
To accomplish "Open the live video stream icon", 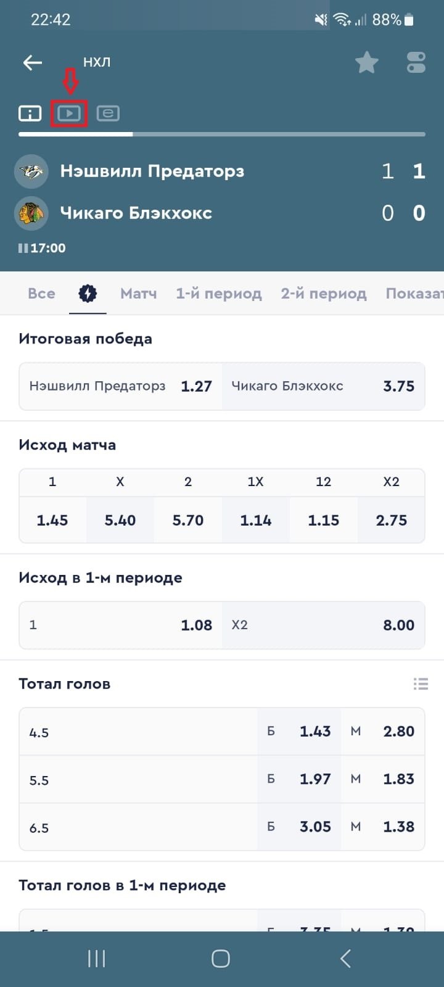I will 69,114.
